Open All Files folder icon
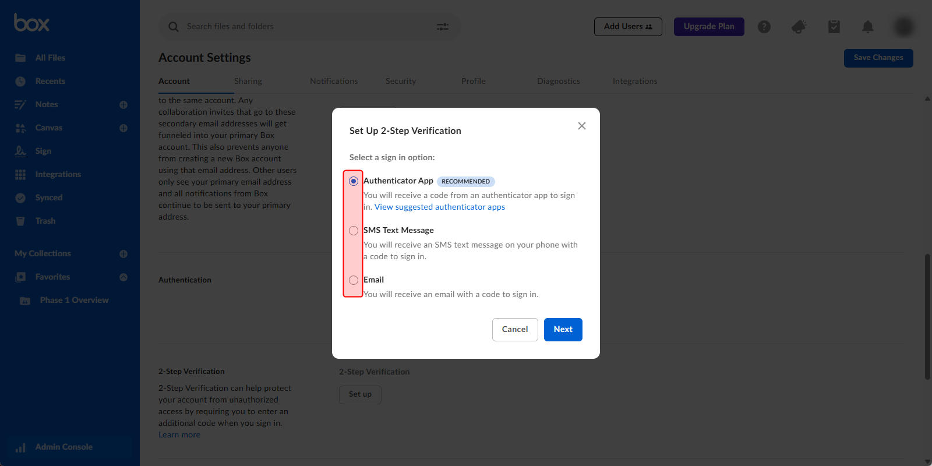This screenshot has width=932, height=466. [20, 58]
